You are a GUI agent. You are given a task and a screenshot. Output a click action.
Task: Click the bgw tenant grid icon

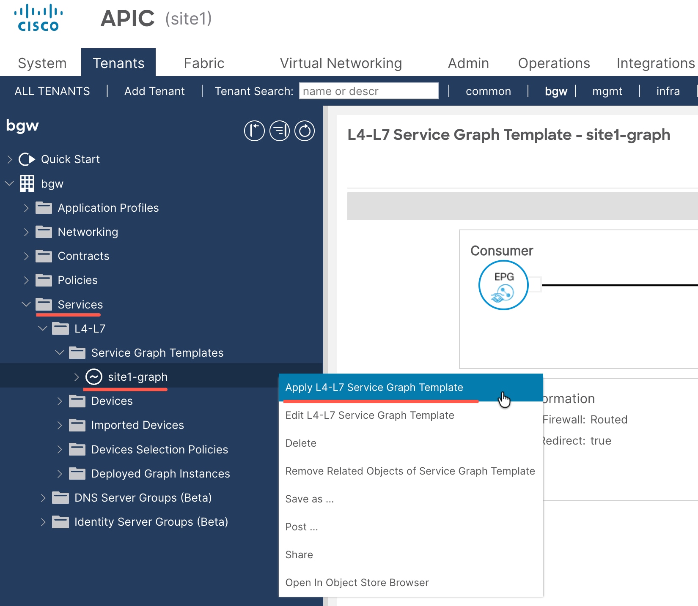click(27, 183)
